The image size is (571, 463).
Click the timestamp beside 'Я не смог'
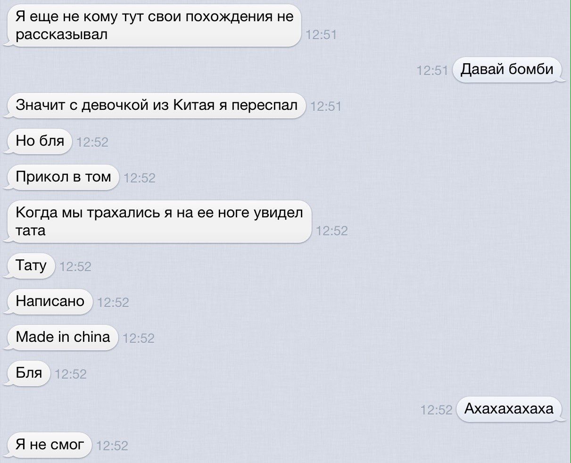click(x=112, y=446)
